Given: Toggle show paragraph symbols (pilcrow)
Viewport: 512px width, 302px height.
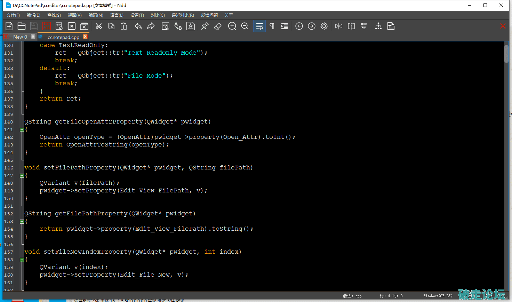Looking at the screenshot, I should click(x=272, y=26).
